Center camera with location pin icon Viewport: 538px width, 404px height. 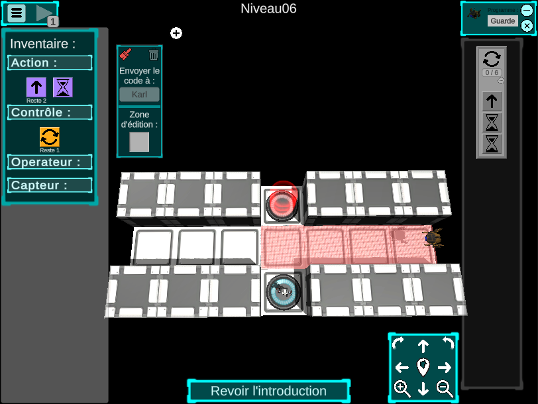(423, 367)
